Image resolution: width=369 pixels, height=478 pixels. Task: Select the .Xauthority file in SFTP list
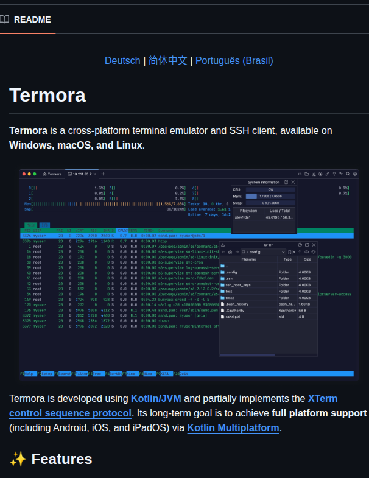pos(269,311)
